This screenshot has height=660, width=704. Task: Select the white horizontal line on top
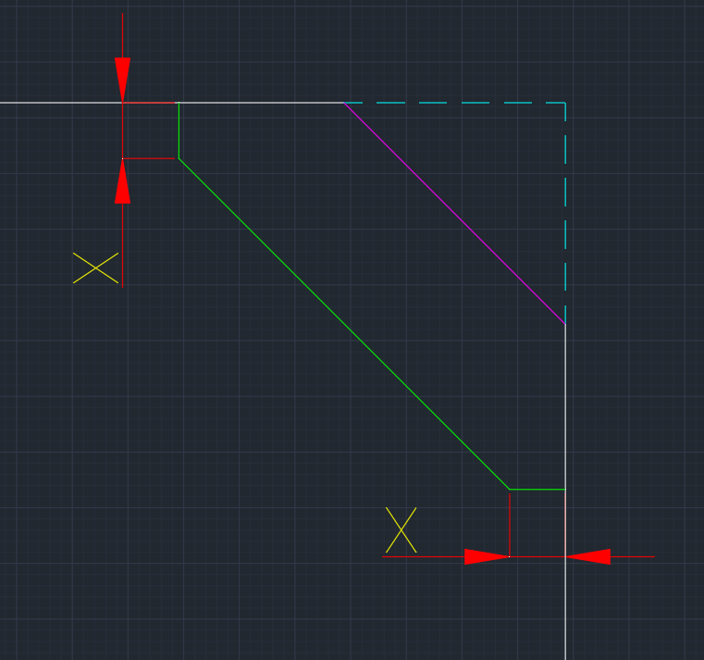click(x=172, y=103)
